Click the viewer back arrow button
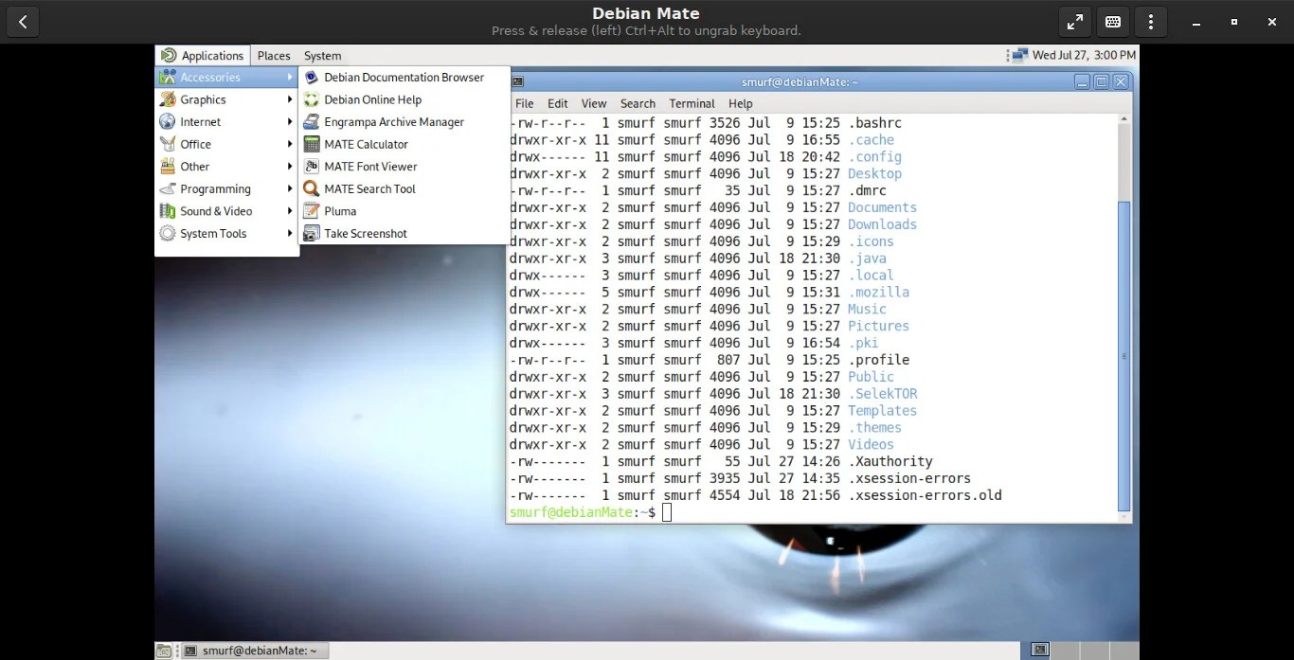The width and height of the screenshot is (1294, 660). (23, 22)
